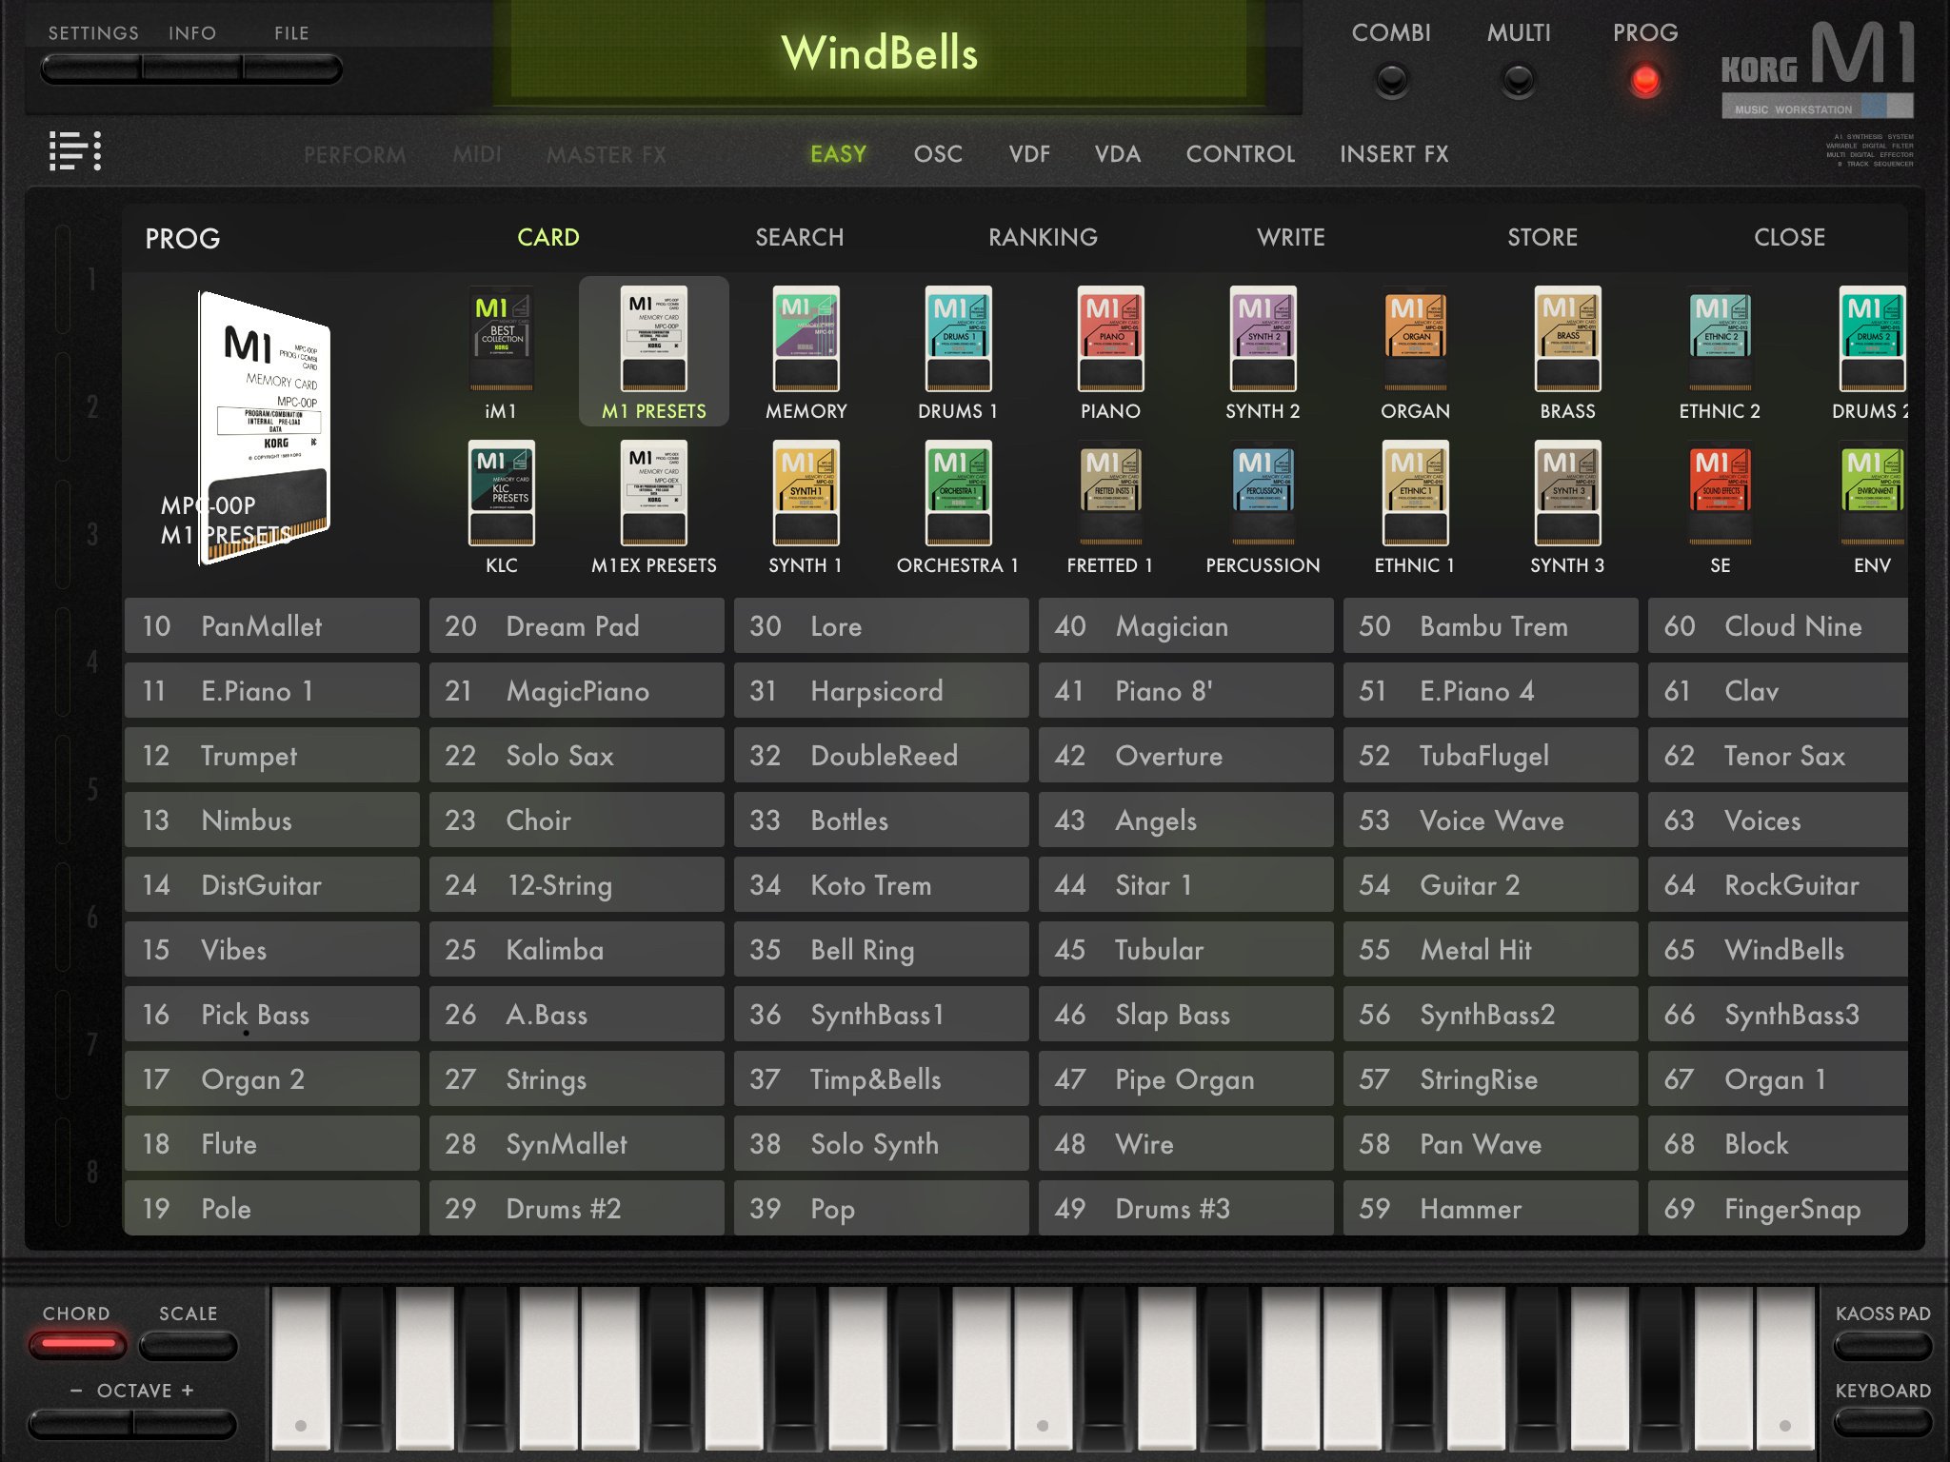Select program 10 PanMallet
This screenshot has height=1462, width=1950.
pos(271,626)
